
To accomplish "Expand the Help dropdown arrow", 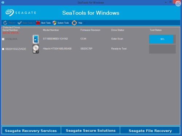I will [85, 23].
